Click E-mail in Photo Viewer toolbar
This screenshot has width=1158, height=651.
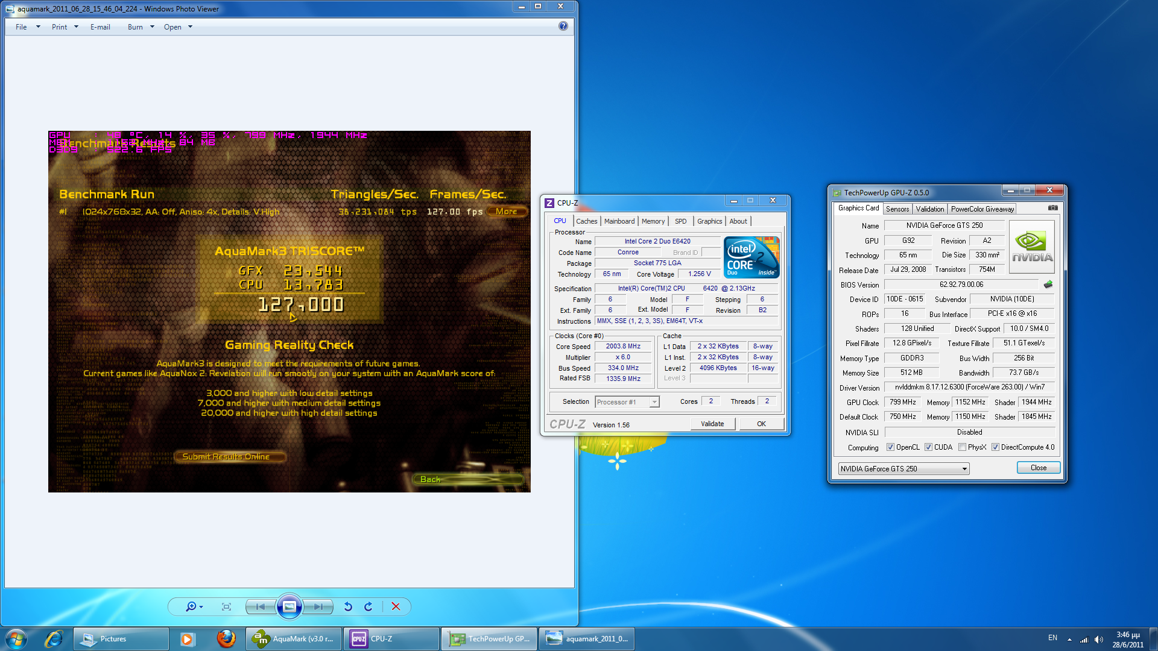click(x=100, y=27)
